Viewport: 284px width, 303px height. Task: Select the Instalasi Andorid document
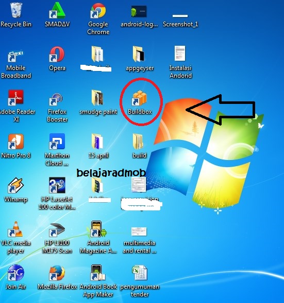pyautogui.click(x=180, y=54)
